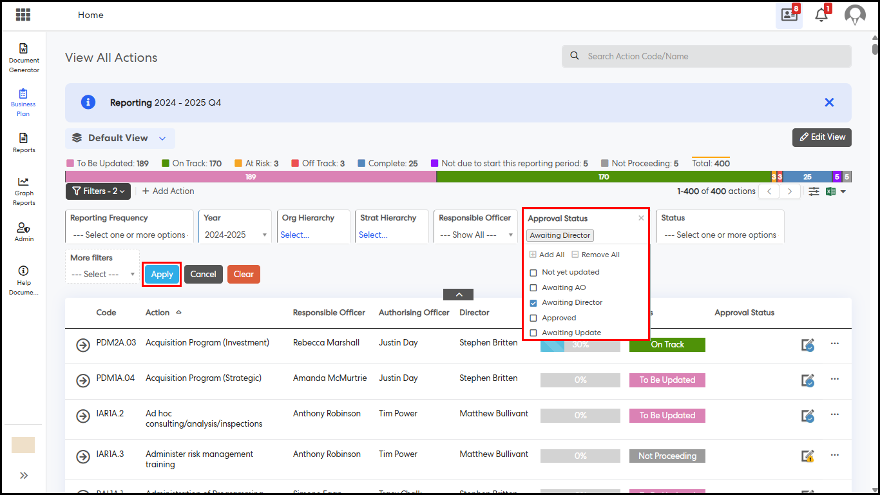Open the app grid launcher icon
880x495 pixels.
click(x=23, y=15)
